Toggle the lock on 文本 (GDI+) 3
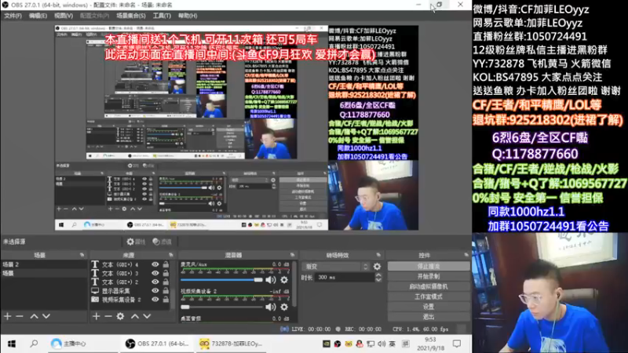The width and height of the screenshot is (628, 353). (166, 273)
